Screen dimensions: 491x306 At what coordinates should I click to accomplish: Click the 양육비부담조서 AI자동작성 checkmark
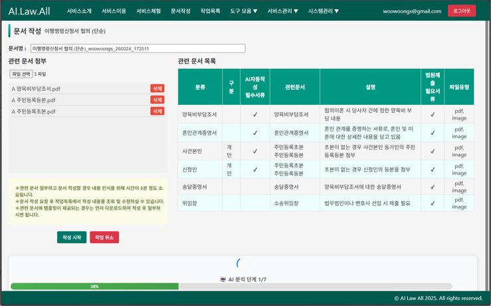click(x=255, y=115)
